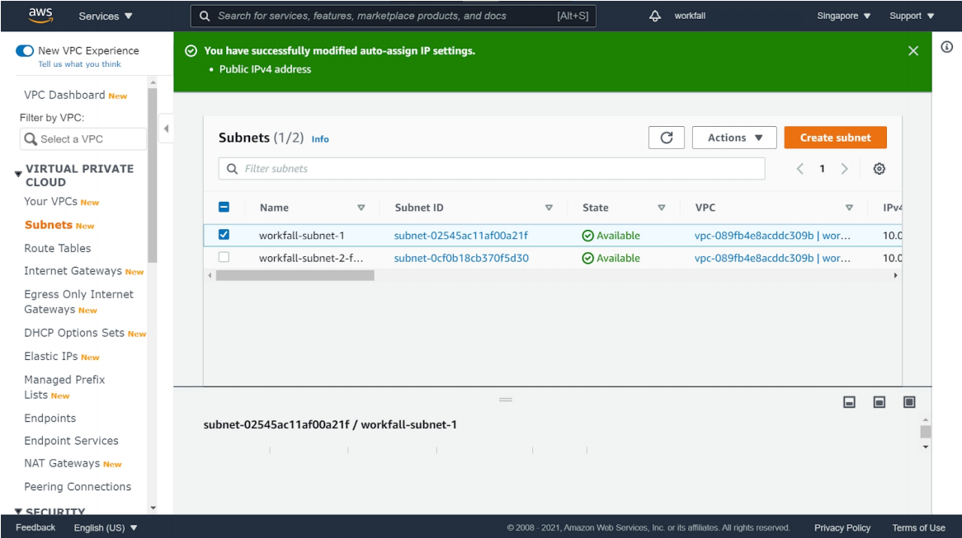The height and width of the screenshot is (538, 962).
Task: Open the Services dropdown menu
Action: [105, 16]
